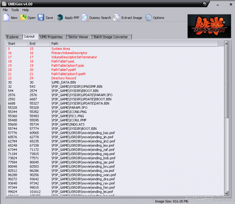Click the UMDGen title bar app icon
The height and width of the screenshot is (204, 235).
tap(4, 4)
